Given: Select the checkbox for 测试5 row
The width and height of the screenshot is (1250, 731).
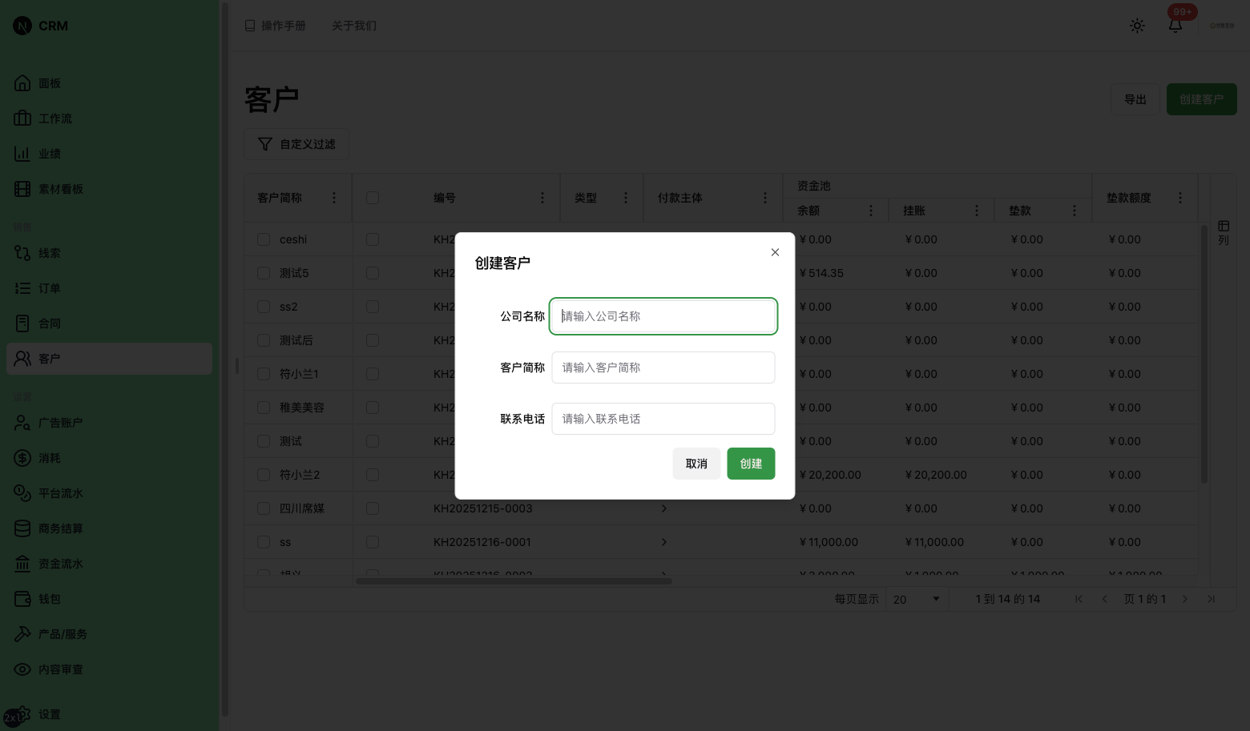Looking at the screenshot, I should click(263, 272).
